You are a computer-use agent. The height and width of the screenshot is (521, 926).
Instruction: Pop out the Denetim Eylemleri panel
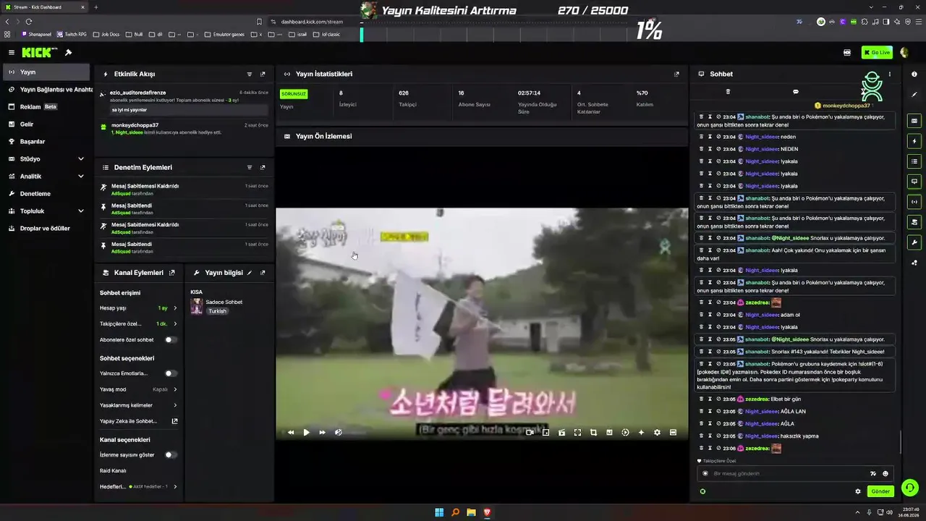(x=263, y=167)
